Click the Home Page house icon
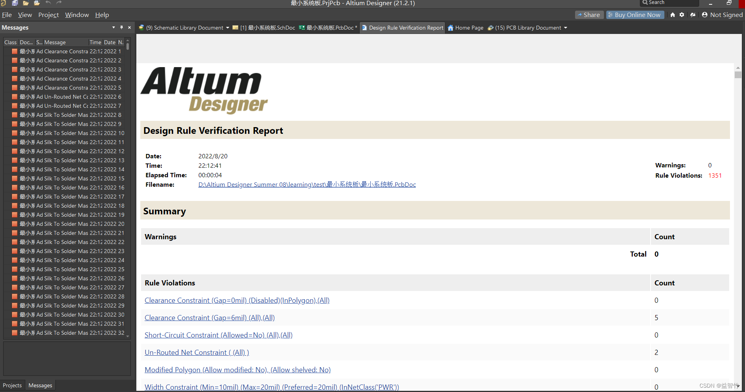Viewport: 745px width, 392px height. point(451,28)
